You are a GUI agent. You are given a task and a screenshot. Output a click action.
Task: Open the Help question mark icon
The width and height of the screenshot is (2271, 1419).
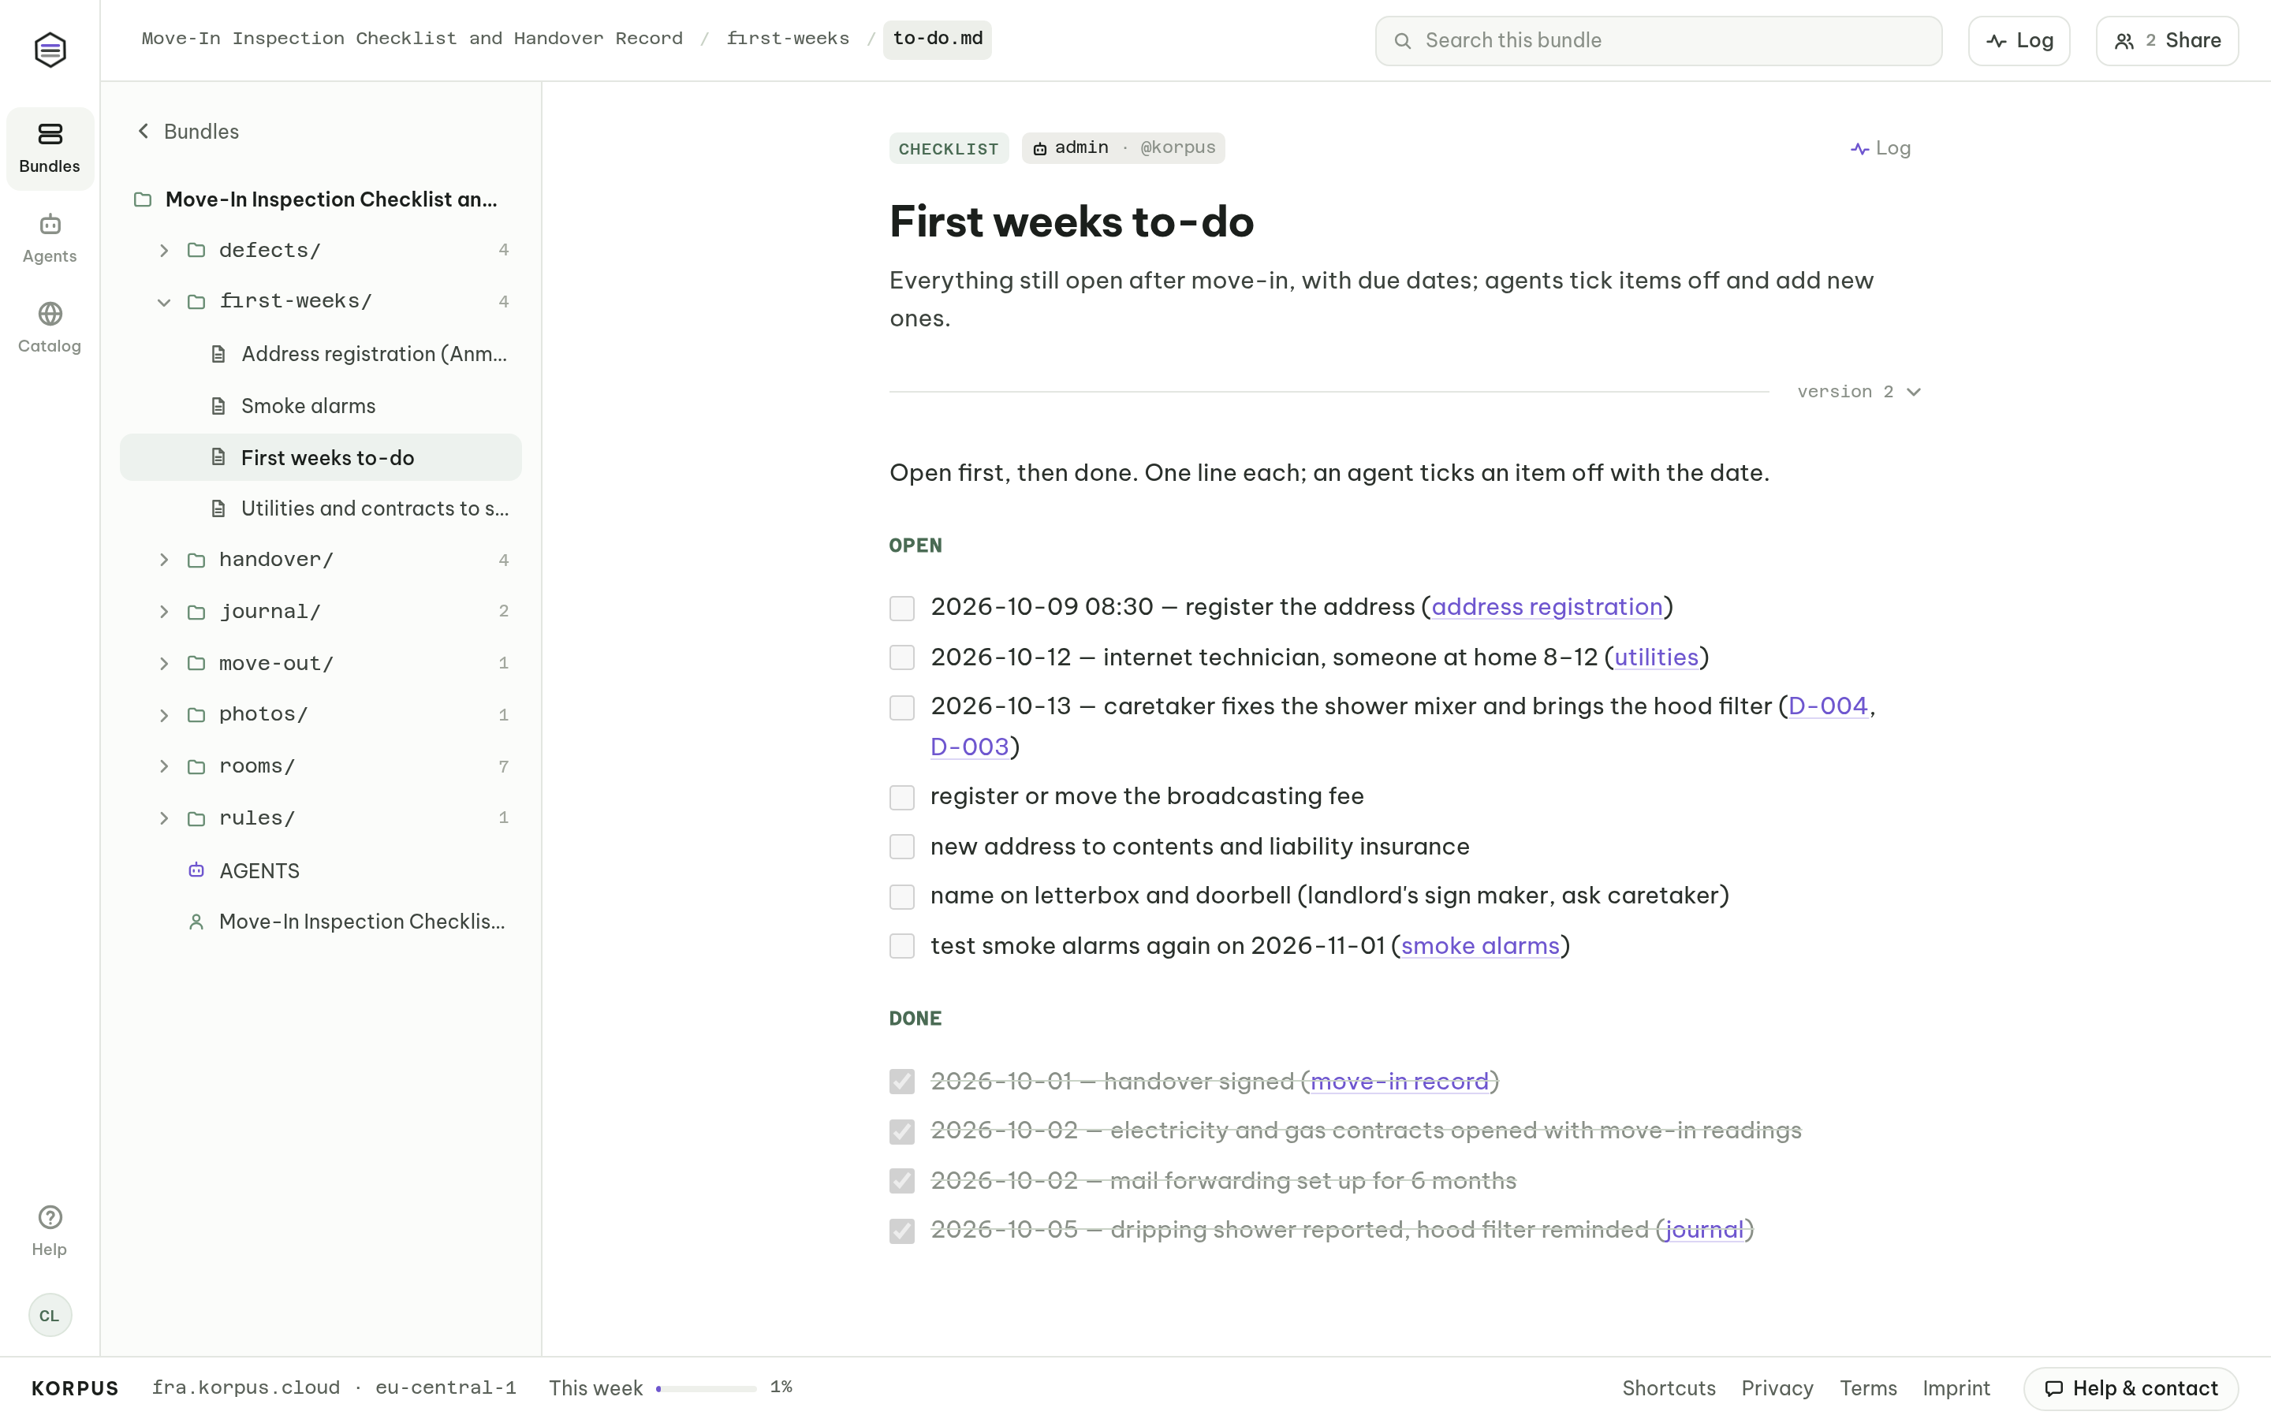[50, 1217]
